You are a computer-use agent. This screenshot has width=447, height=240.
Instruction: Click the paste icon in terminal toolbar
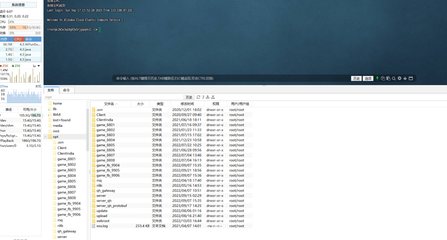click(388, 78)
